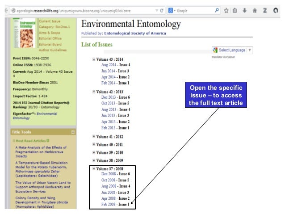Click the Zotero Z toolbar icon
This screenshot has width=285, height=214.
265,11
